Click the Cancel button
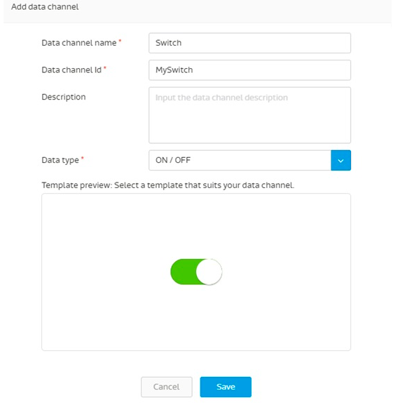Image resolution: width=393 pixels, height=412 pixels. 167,387
